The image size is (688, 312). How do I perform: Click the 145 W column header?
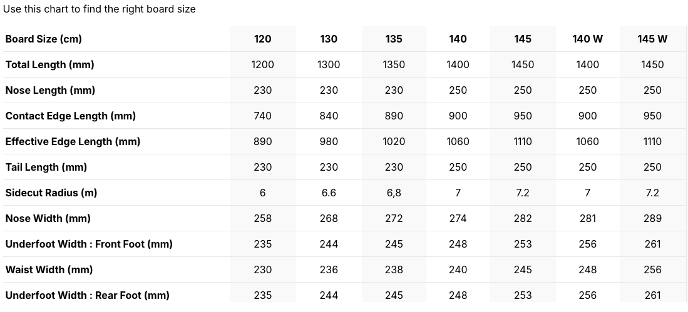652,39
